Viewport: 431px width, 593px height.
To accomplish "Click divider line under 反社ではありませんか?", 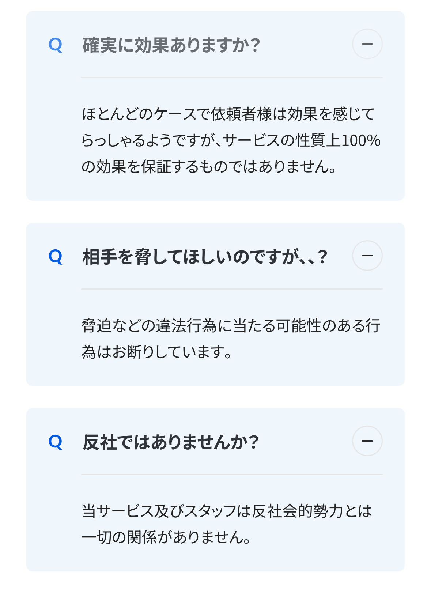I will tap(232, 475).
